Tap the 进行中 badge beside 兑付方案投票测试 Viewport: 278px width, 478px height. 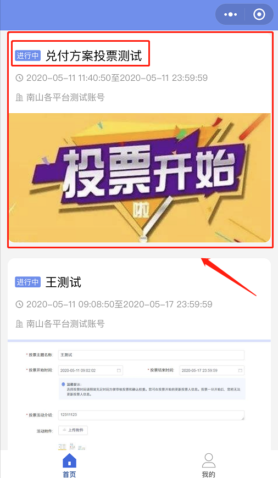click(27, 56)
